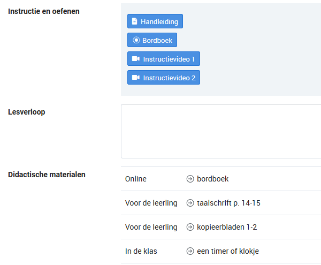The image size is (321, 265).
Task: Click the circular Bordboek icon
Action: 136,40
